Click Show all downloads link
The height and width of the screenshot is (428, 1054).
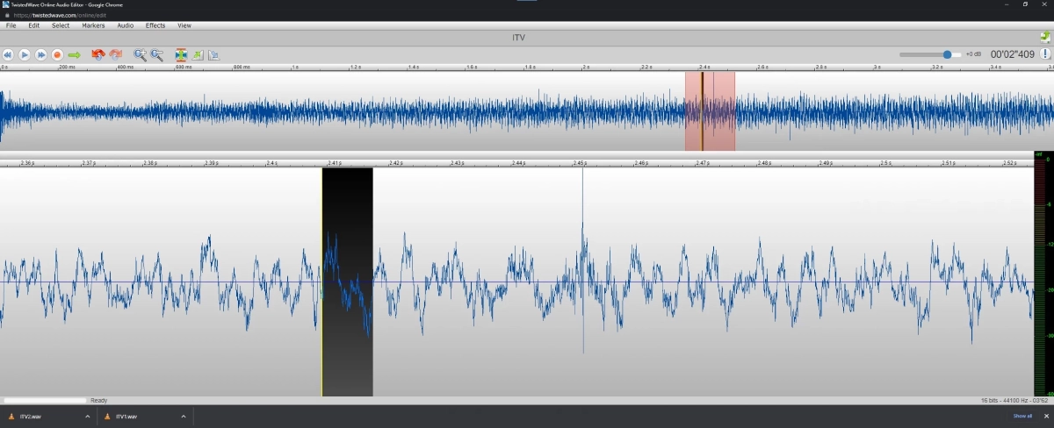click(1022, 416)
